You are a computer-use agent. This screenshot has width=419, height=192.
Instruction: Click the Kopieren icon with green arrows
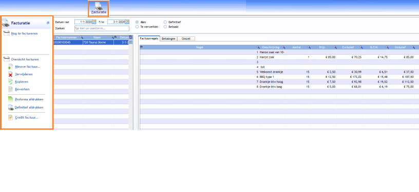point(10,82)
